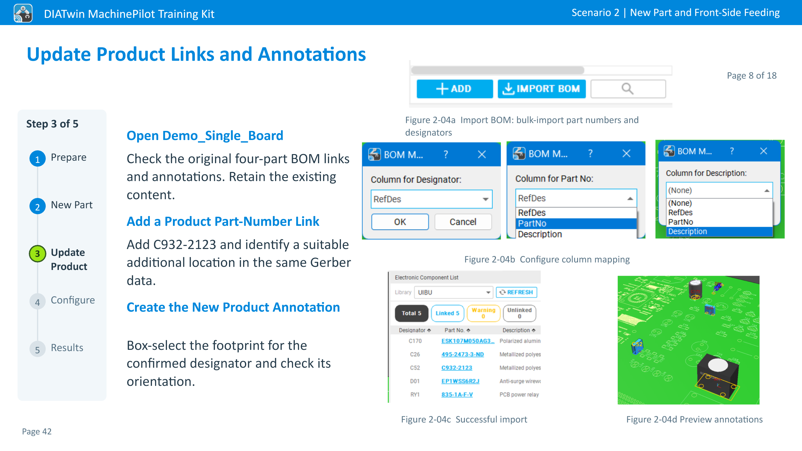Click designator C170 in component list
This screenshot has width=802, height=451.
(x=415, y=341)
